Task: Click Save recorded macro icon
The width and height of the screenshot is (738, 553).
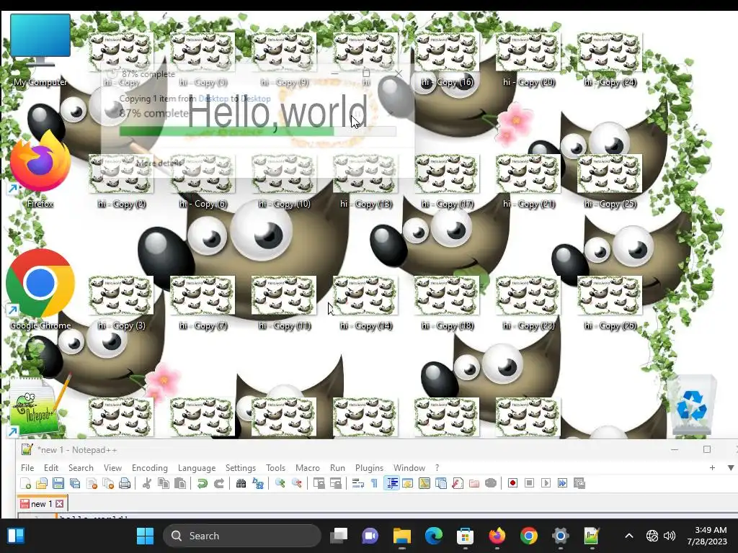Action: click(579, 483)
